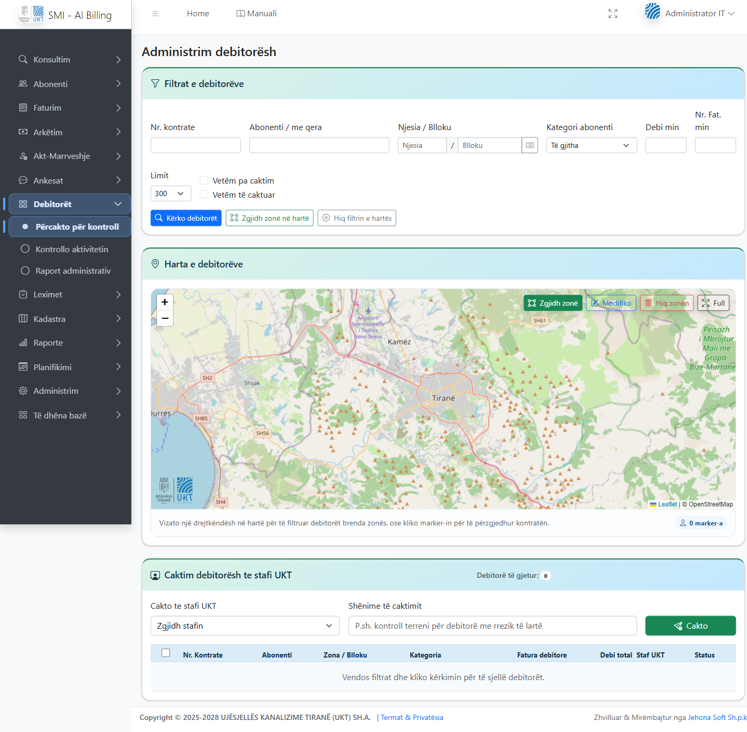The width and height of the screenshot is (747, 732).
Task: Enable the 'Vetëm të caktuar' checkbox
Action: click(x=204, y=195)
